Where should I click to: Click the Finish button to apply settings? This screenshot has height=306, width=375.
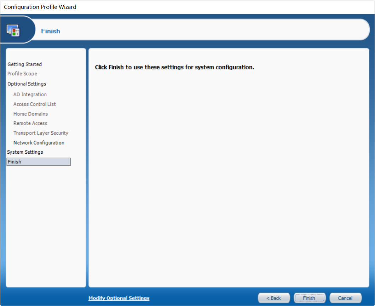[309, 298]
